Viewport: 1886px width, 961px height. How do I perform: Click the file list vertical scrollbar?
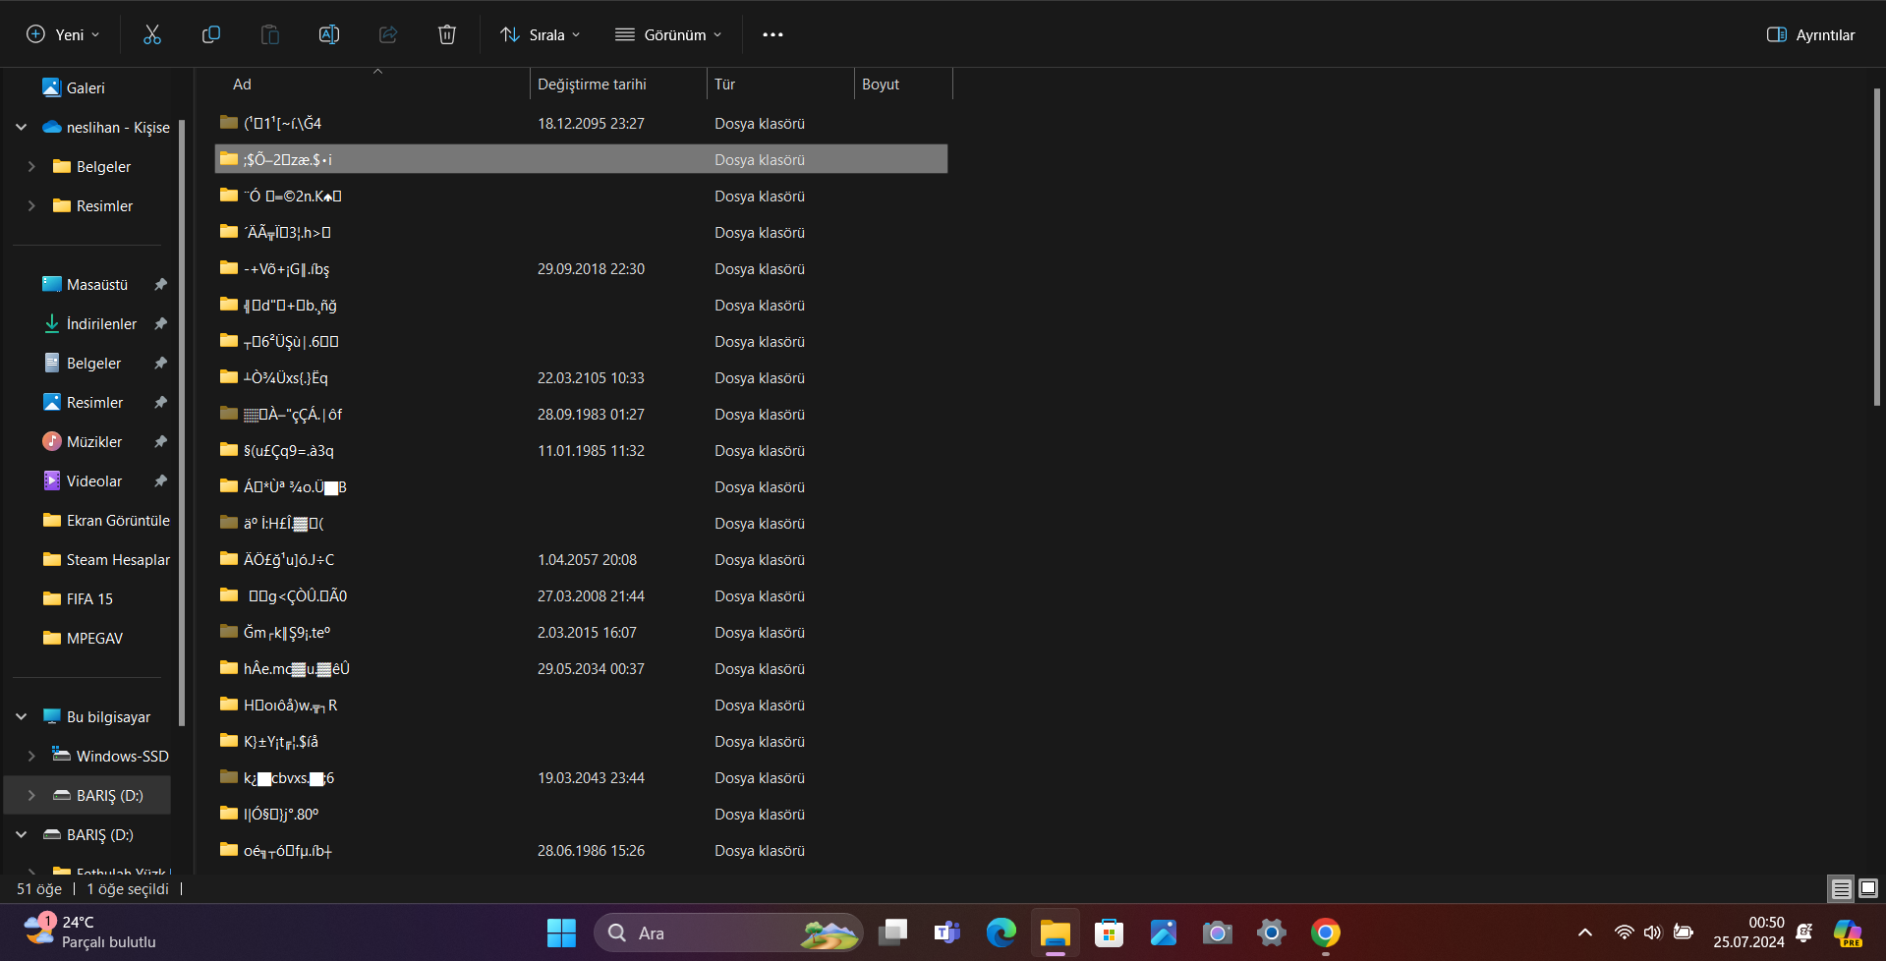1876,246
